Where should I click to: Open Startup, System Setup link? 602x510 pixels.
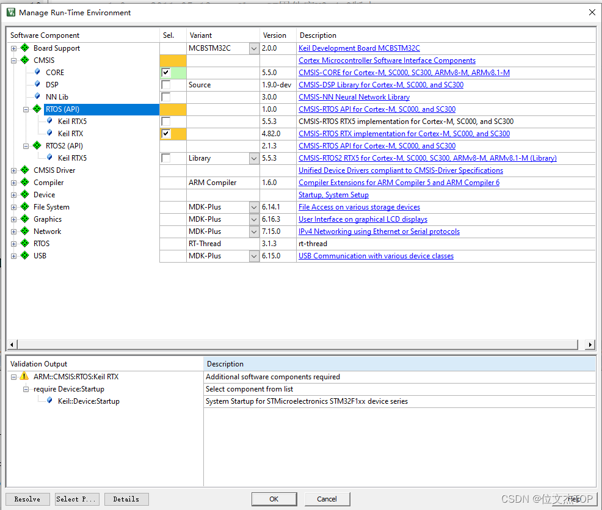click(x=333, y=195)
